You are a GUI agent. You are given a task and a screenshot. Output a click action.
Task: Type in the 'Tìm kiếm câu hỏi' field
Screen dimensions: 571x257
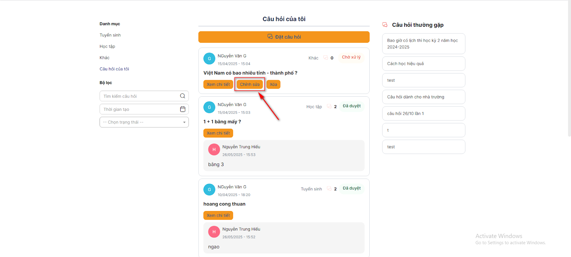click(x=139, y=96)
